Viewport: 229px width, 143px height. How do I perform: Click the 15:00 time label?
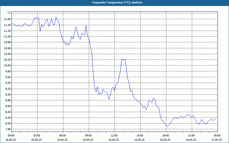[x=140, y=136]
